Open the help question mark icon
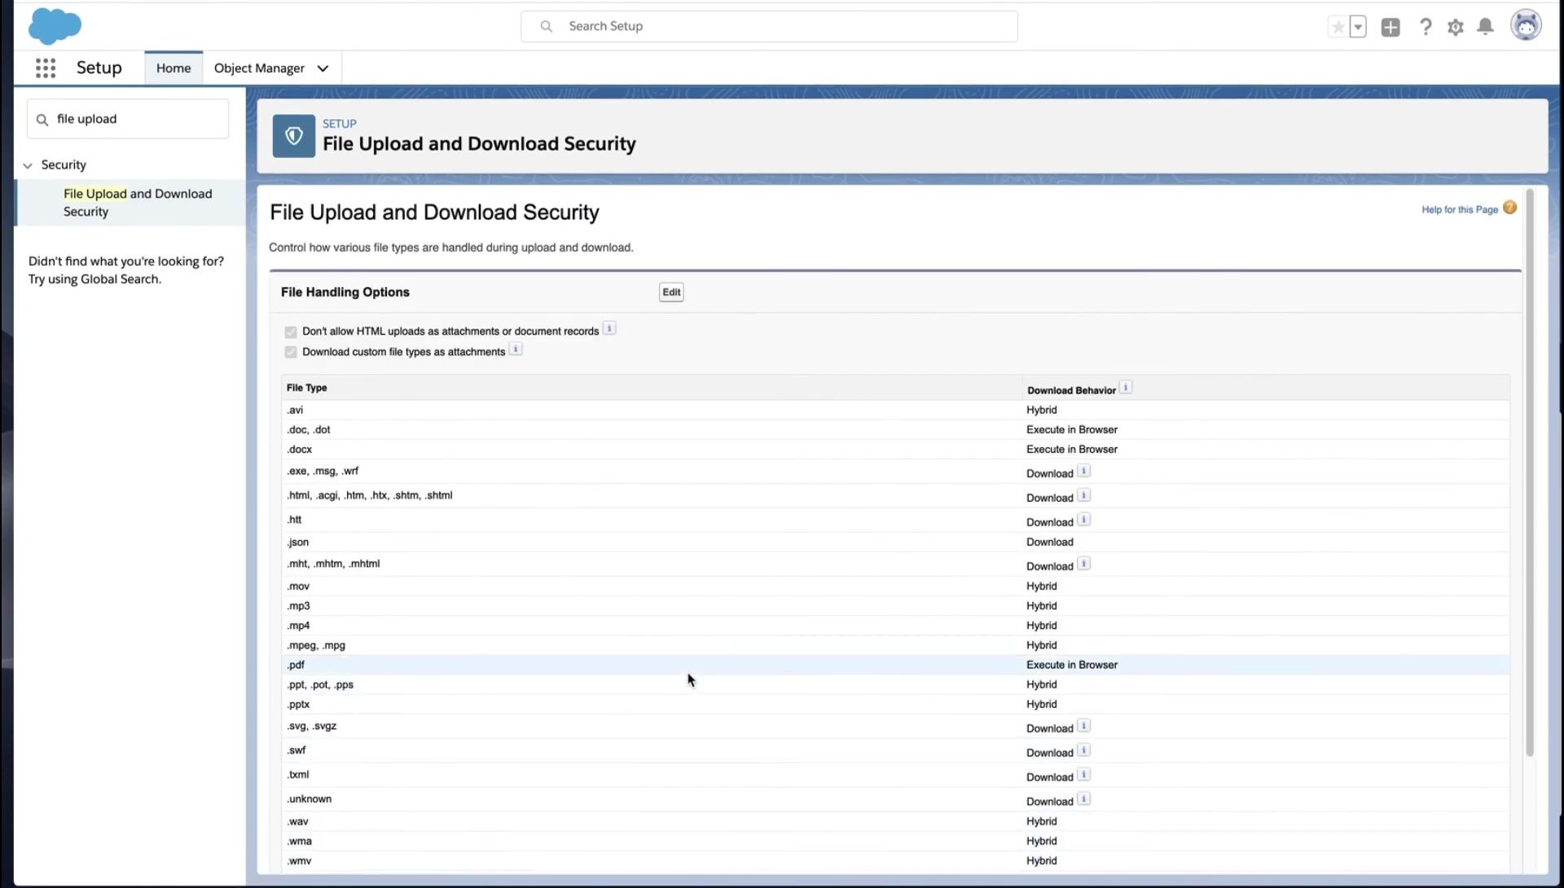The width and height of the screenshot is (1564, 888). pos(1426,27)
